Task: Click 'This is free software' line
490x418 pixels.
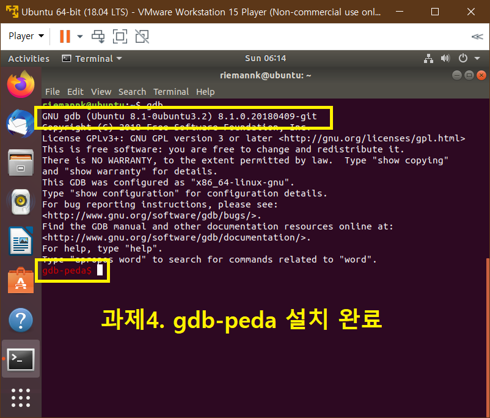Action: click(224, 149)
